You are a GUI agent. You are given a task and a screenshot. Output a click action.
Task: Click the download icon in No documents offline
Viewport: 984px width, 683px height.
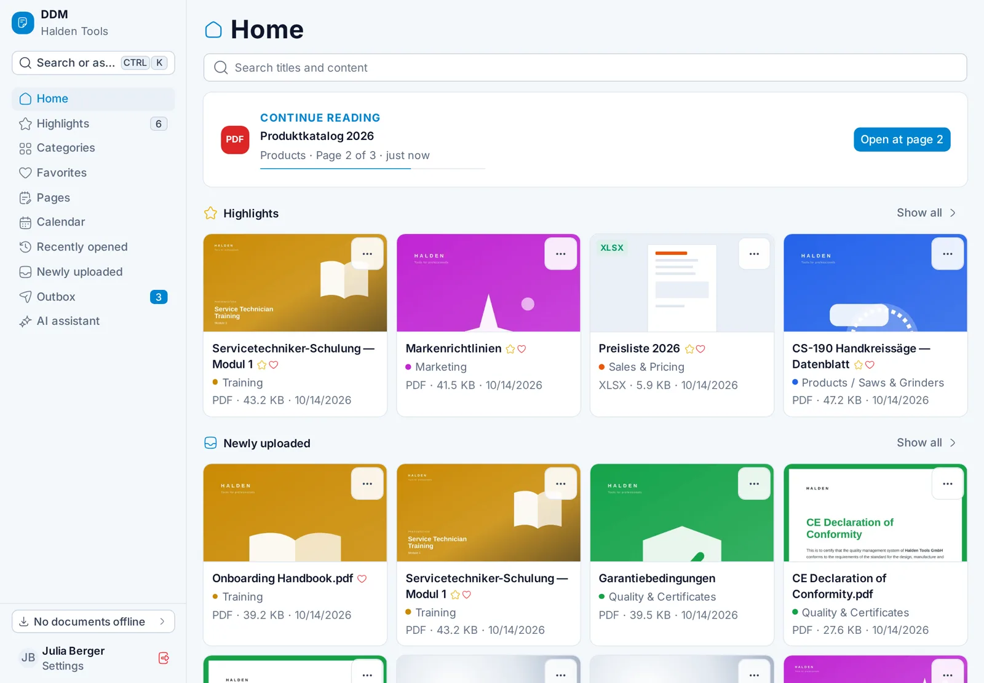point(24,622)
